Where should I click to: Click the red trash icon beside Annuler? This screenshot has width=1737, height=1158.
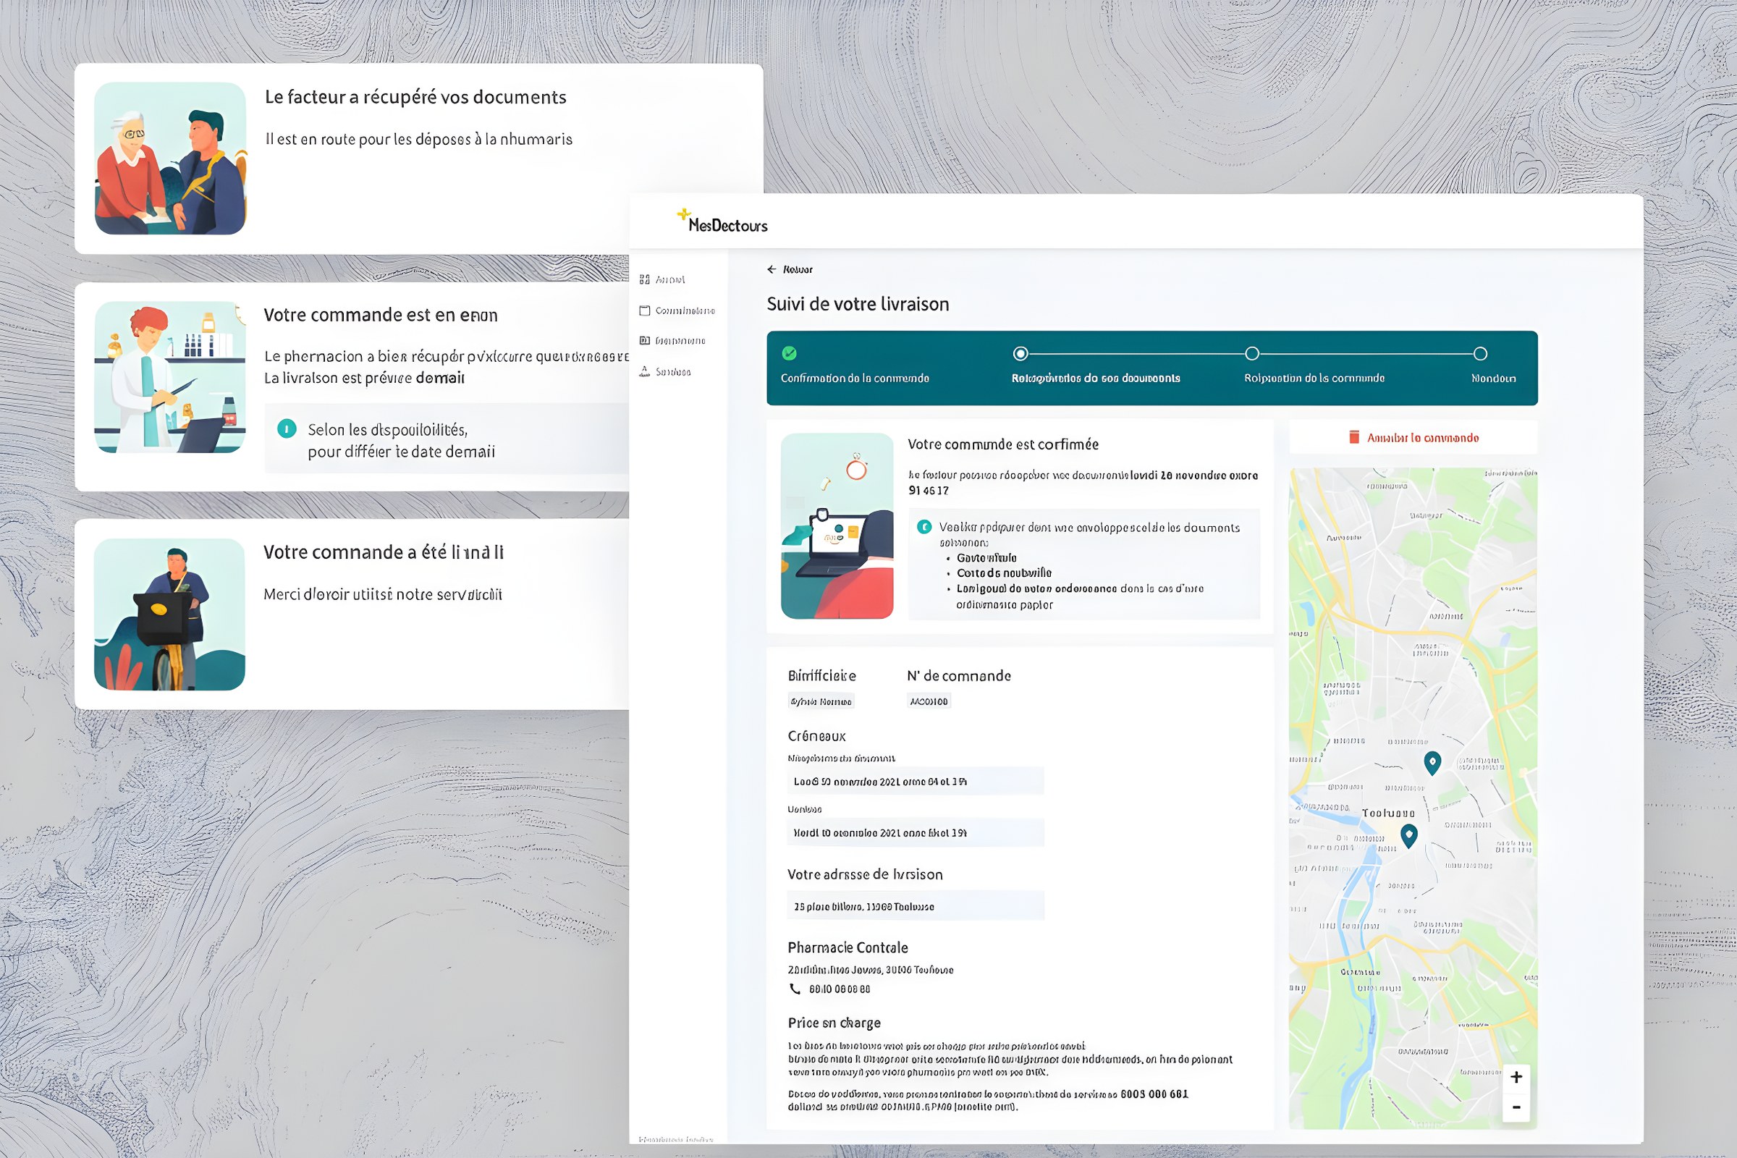pyautogui.click(x=1353, y=437)
